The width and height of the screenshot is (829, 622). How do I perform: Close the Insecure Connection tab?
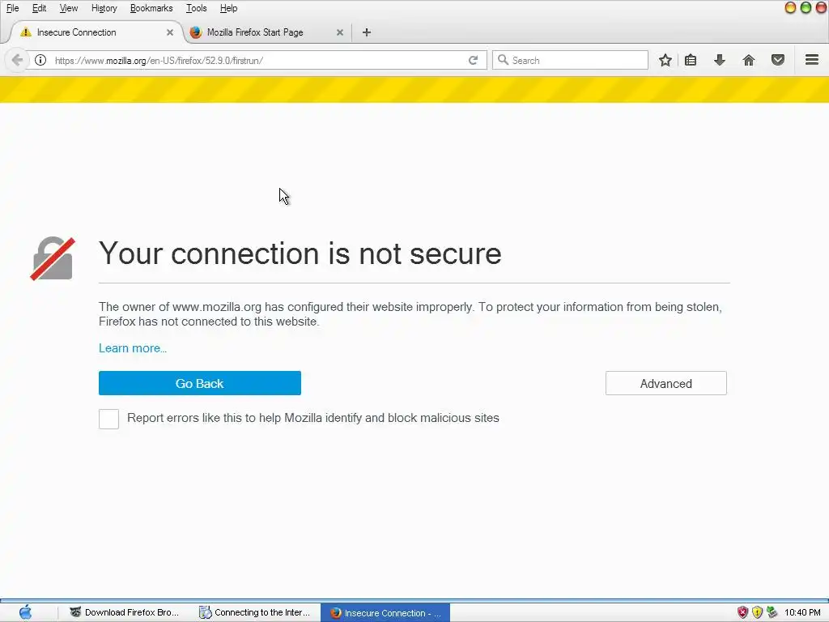click(x=170, y=32)
